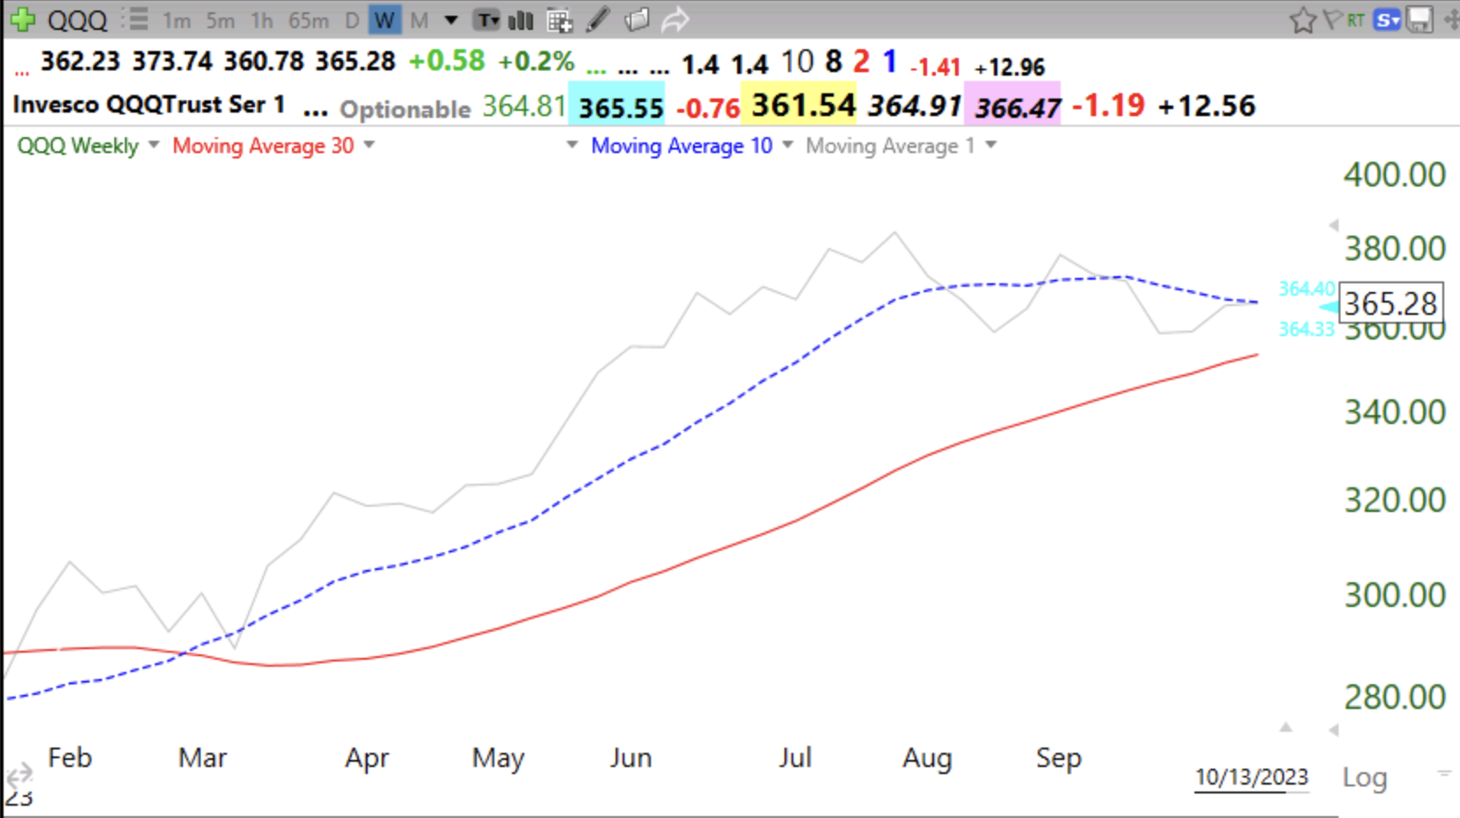Click the red -1.19 value

point(1108,106)
